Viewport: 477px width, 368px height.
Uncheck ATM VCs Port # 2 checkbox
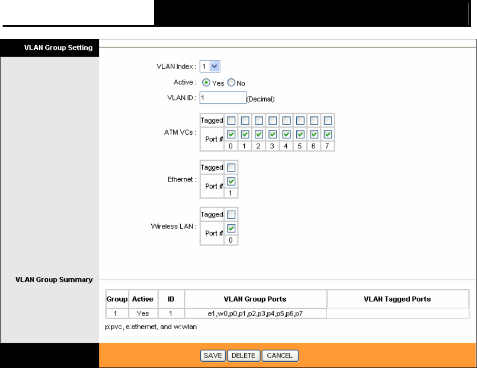259,134
